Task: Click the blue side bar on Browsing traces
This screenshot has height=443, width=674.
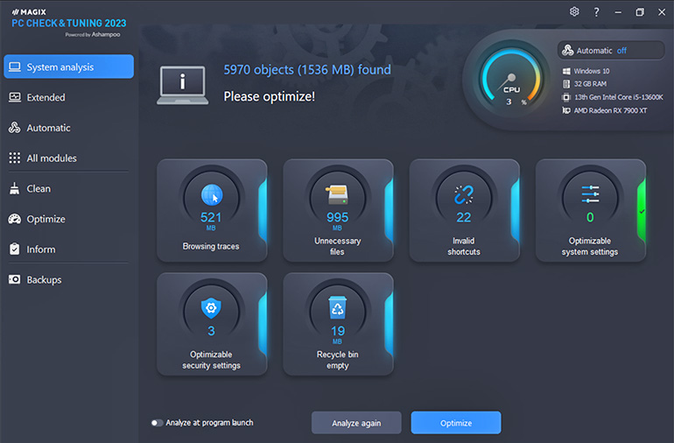Action: point(263,211)
